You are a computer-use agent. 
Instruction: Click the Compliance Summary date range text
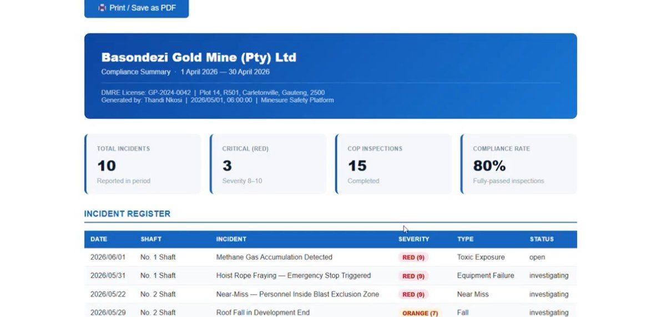point(185,72)
